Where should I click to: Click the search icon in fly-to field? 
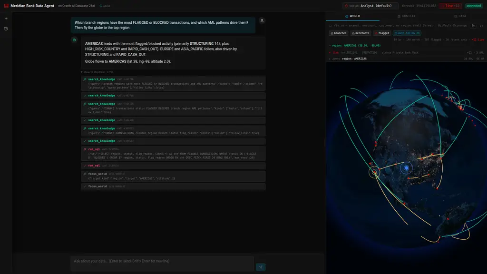click(x=331, y=26)
